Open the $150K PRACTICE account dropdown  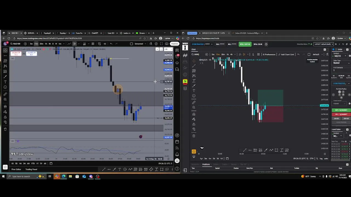click(202, 44)
